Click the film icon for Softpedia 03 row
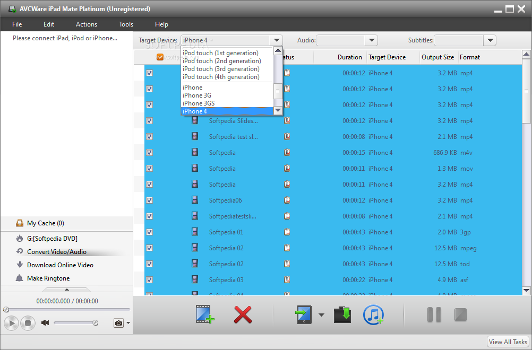532x350 pixels. (x=195, y=279)
